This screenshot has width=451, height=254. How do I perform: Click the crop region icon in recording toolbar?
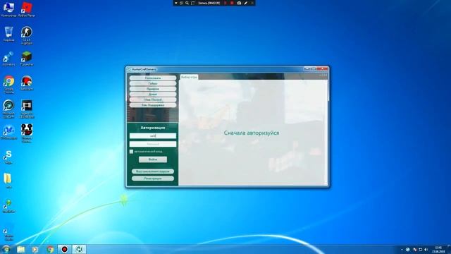click(192, 3)
